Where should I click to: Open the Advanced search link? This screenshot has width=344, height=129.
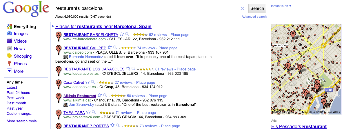(254, 17)
